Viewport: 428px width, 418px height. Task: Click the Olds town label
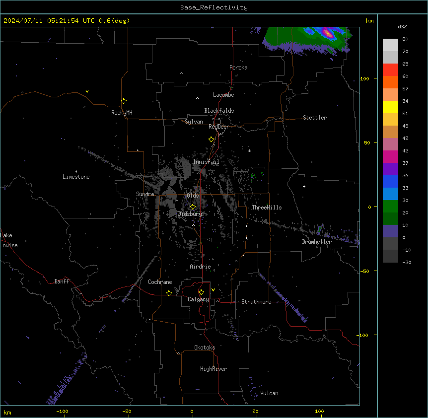click(193, 196)
